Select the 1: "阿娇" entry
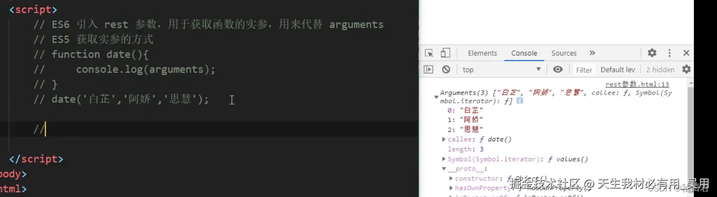 [x=465, y=120]
